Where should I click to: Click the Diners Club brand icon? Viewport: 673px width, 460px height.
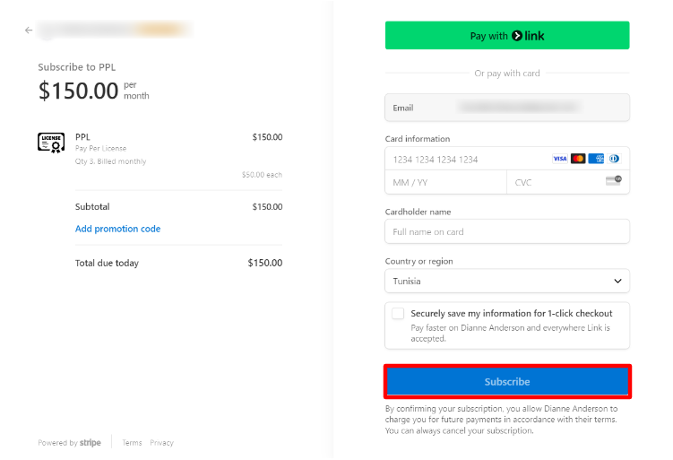(614, 159)
